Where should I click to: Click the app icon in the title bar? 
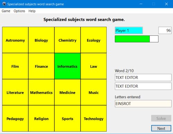pyautogui.click(x=4, y=4)
